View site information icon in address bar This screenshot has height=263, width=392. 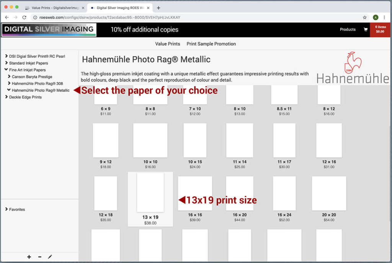click(x=35, y=18)
